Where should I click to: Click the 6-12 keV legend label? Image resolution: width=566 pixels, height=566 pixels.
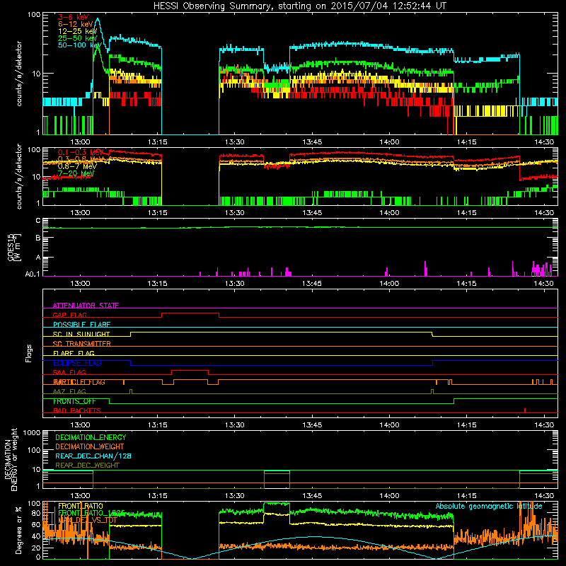(x=76, y=24)
